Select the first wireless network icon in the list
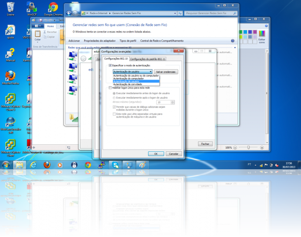 click(72, 56)
